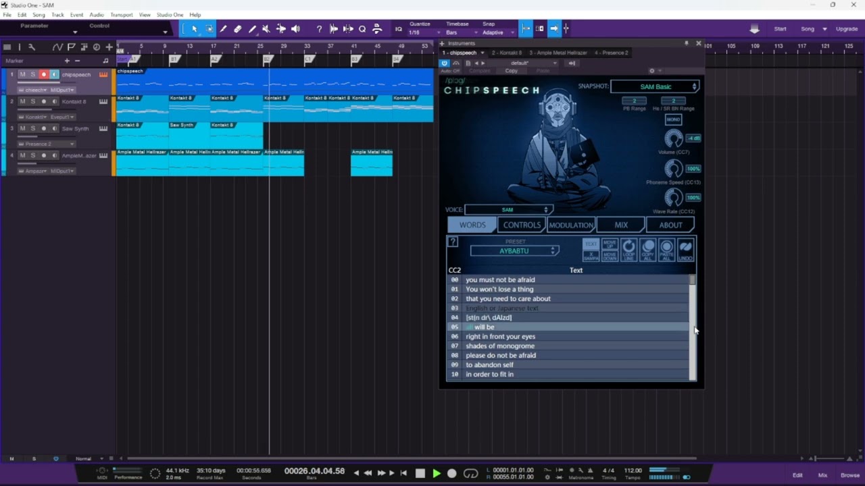This screenshot has height=486, width=865.
Task: Remove a marker with the minus button
Action: [77, 61]
